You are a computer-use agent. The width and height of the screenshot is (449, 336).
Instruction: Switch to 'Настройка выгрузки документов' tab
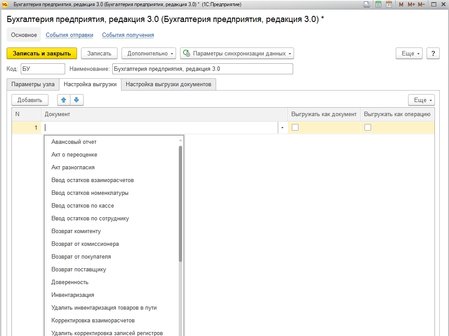(x=169, y=84)
